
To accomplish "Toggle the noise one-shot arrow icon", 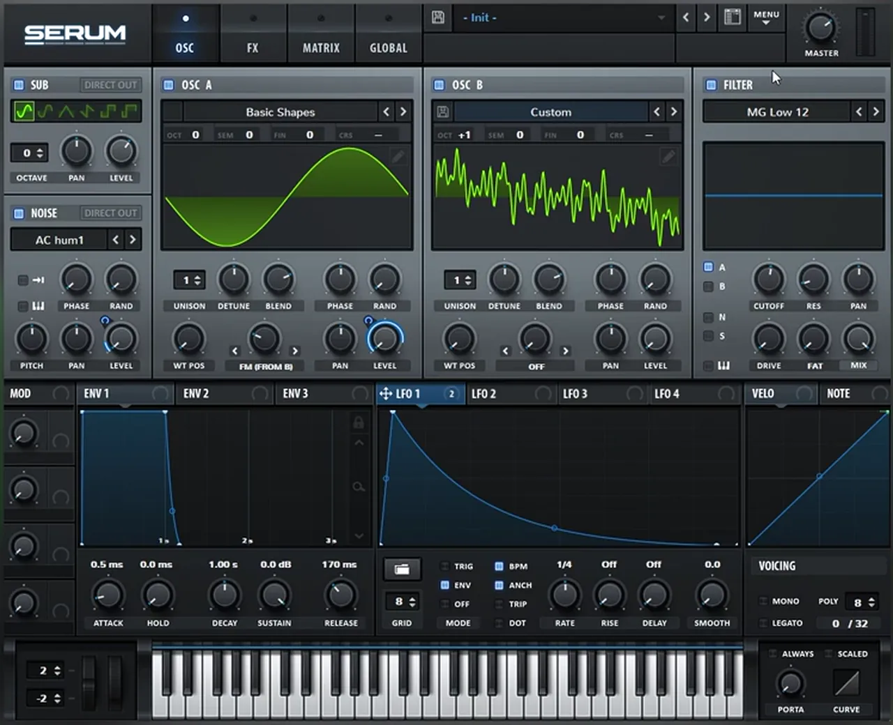I will 38,280.
